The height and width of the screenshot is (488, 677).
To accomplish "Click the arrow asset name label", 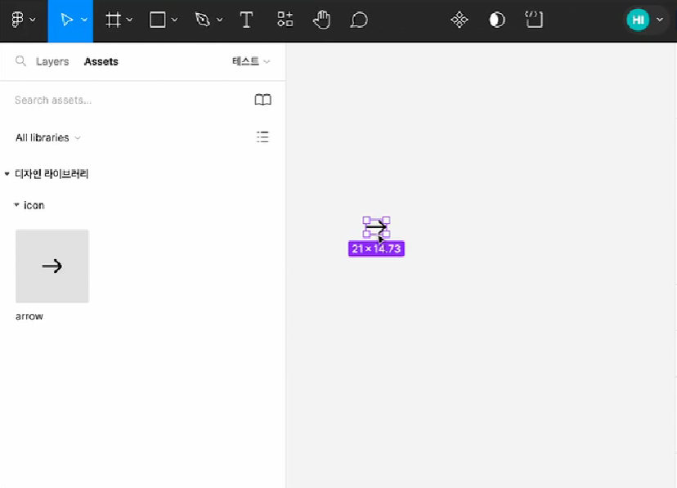I will point(29,316).
